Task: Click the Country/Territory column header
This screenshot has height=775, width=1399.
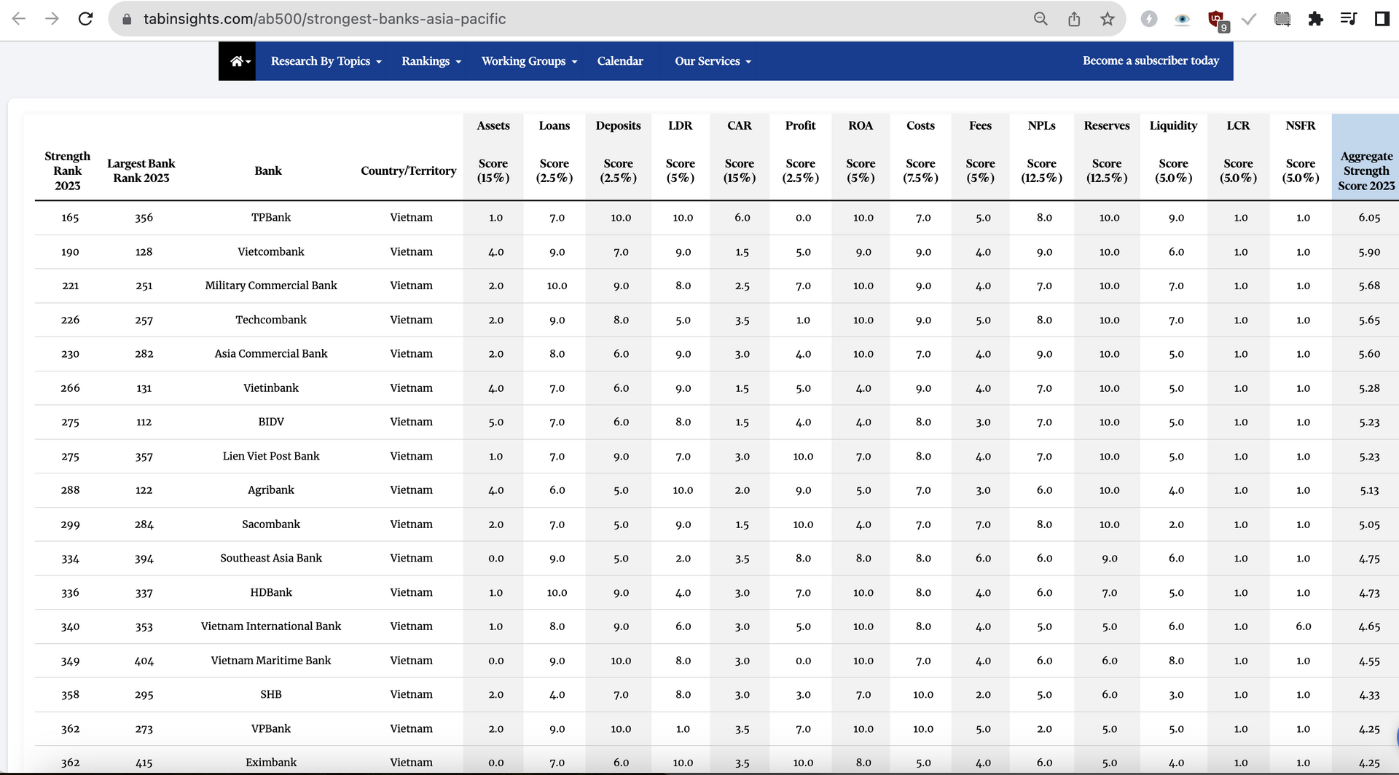Action: click(x=409, y=170)
